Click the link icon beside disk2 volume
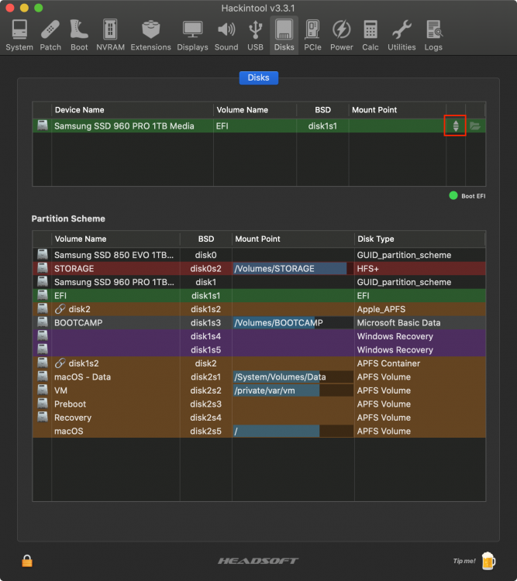The width and height of the screenshot is (517, 581). tap(60, 309)
